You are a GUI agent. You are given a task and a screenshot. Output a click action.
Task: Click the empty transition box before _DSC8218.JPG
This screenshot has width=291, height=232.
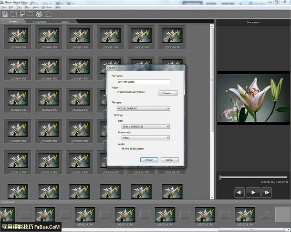click(225, 215)
